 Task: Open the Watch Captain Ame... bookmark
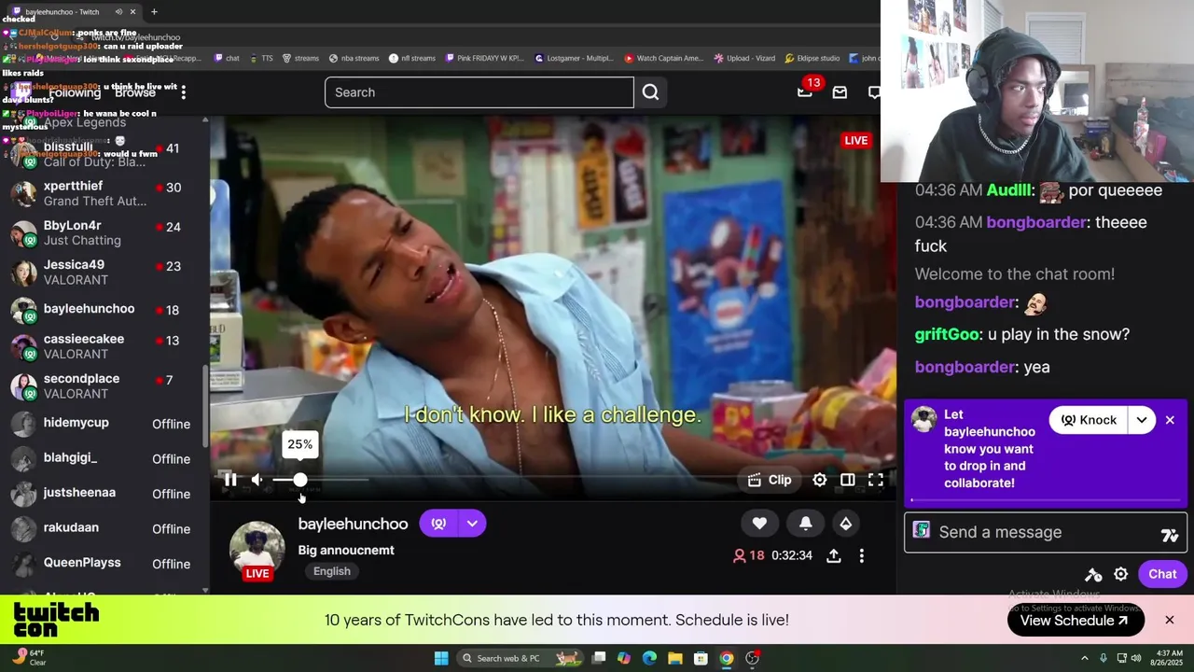662,58
